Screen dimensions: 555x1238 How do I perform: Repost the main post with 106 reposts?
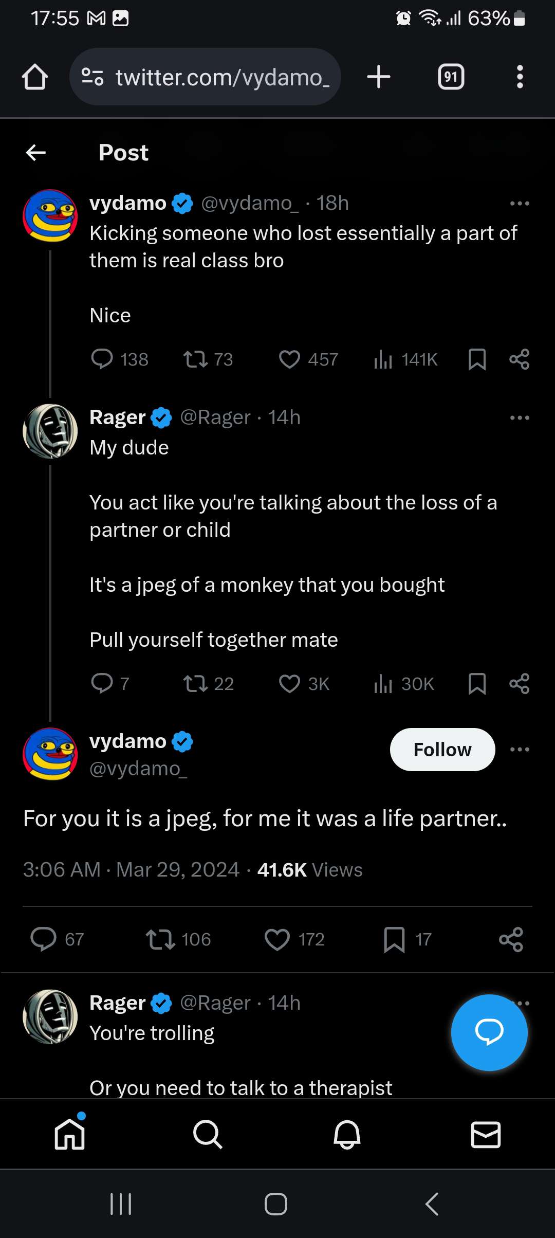tap(161, 939)
